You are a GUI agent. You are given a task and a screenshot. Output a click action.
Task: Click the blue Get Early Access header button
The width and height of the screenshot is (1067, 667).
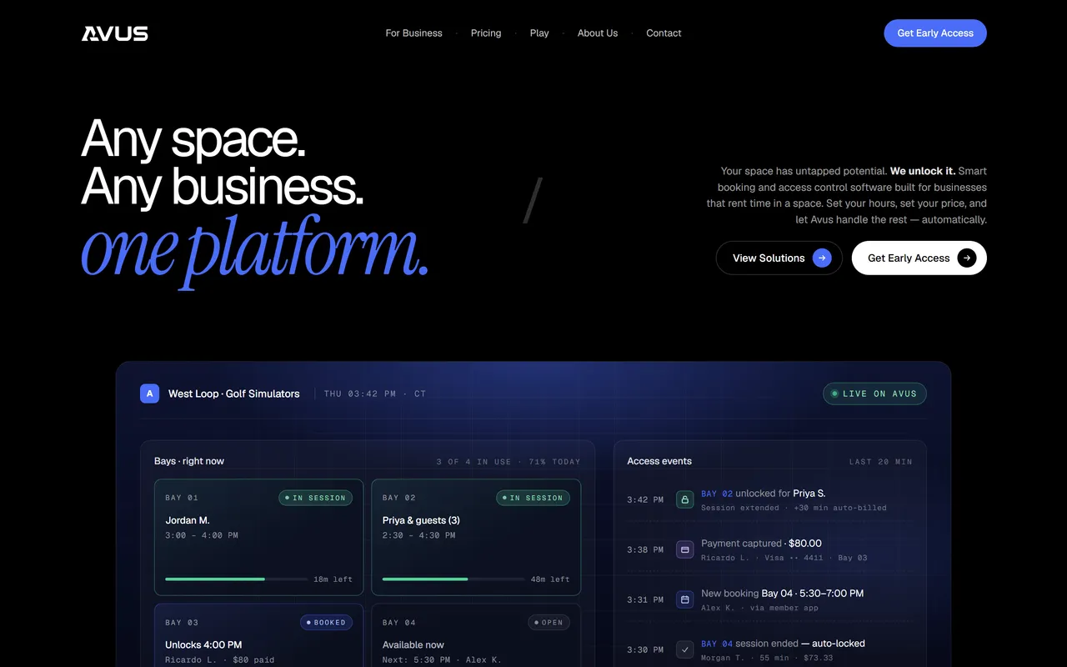(x=935, y=33)
